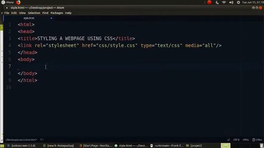Open the Edit menu
This screenshot has width=264, height=148.
14,13
